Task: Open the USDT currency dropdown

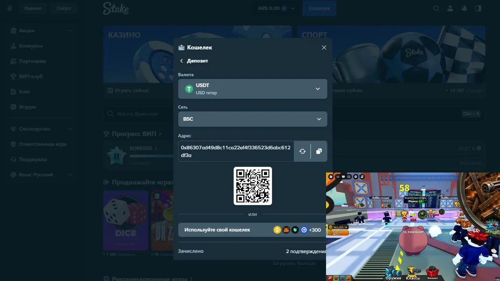Action: [x=253, y=89]
